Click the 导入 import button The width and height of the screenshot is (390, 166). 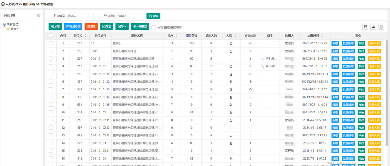122,26
